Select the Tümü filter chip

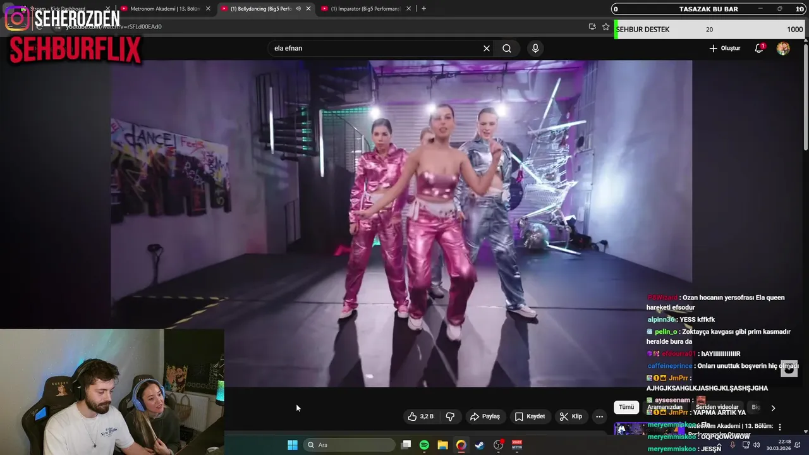(626, 408)
